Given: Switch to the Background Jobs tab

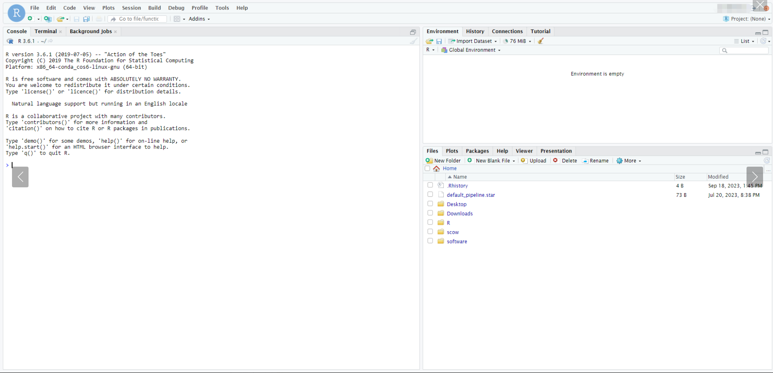Looking at the screenshot, I should [91, 31].
